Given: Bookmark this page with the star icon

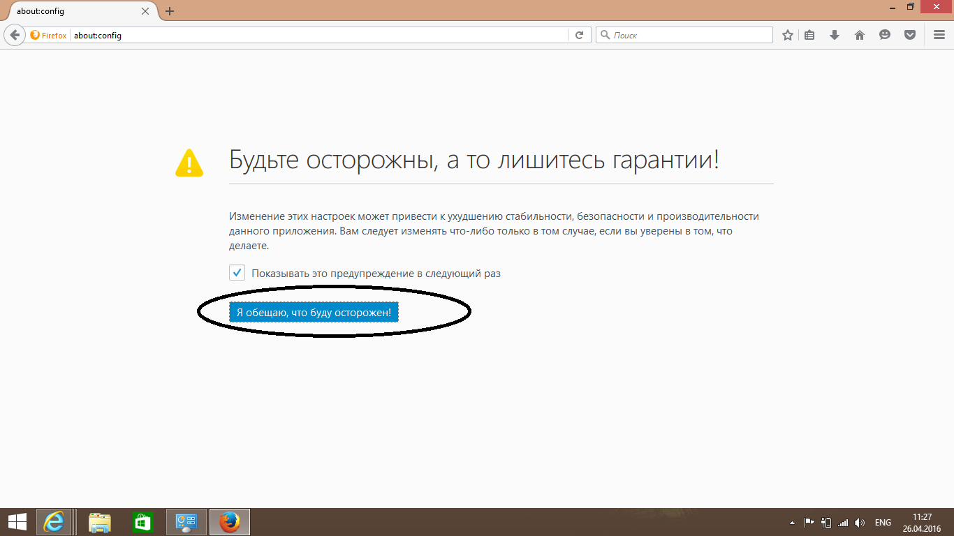Looking at the screenshot, I should [x=788, y=35].
